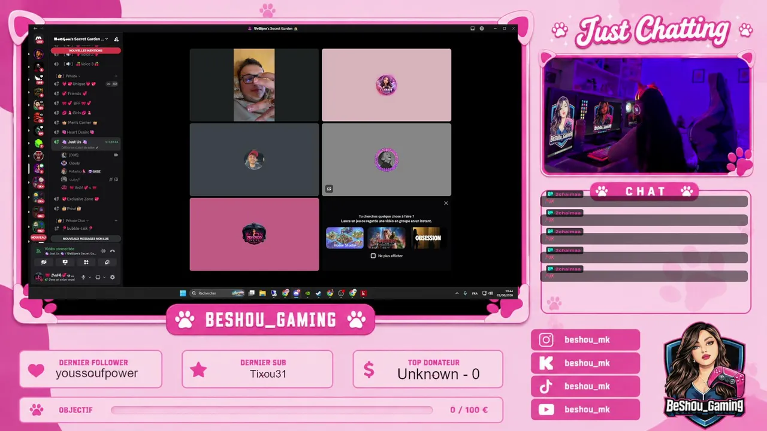Jump to the Nouvelles Mentions banner
767x431 pixels.
tap(86, 50)
